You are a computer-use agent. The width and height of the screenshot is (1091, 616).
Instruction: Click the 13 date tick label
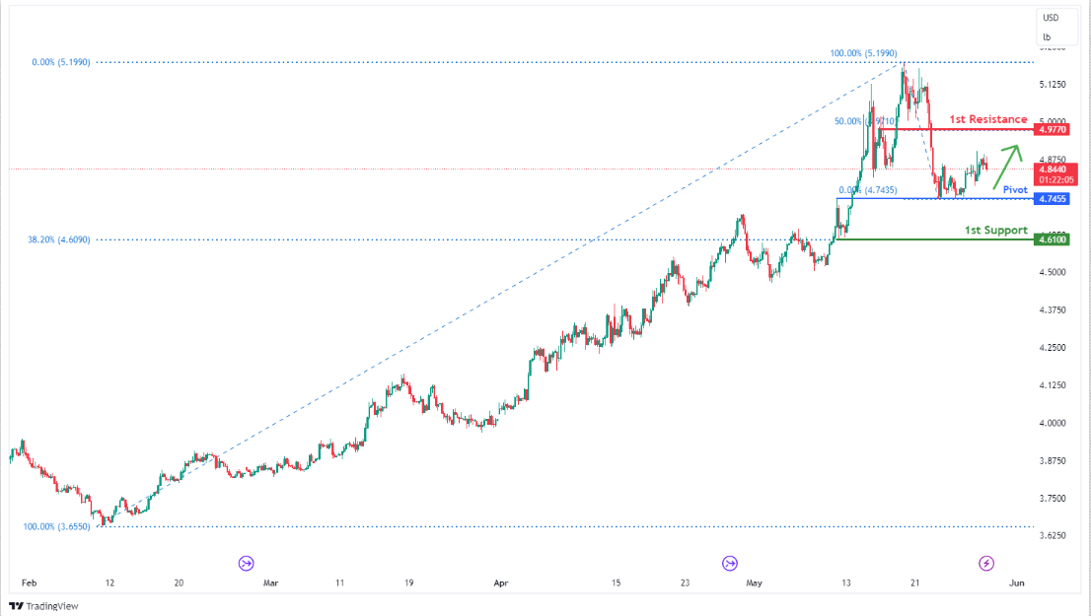click(845, 582)
